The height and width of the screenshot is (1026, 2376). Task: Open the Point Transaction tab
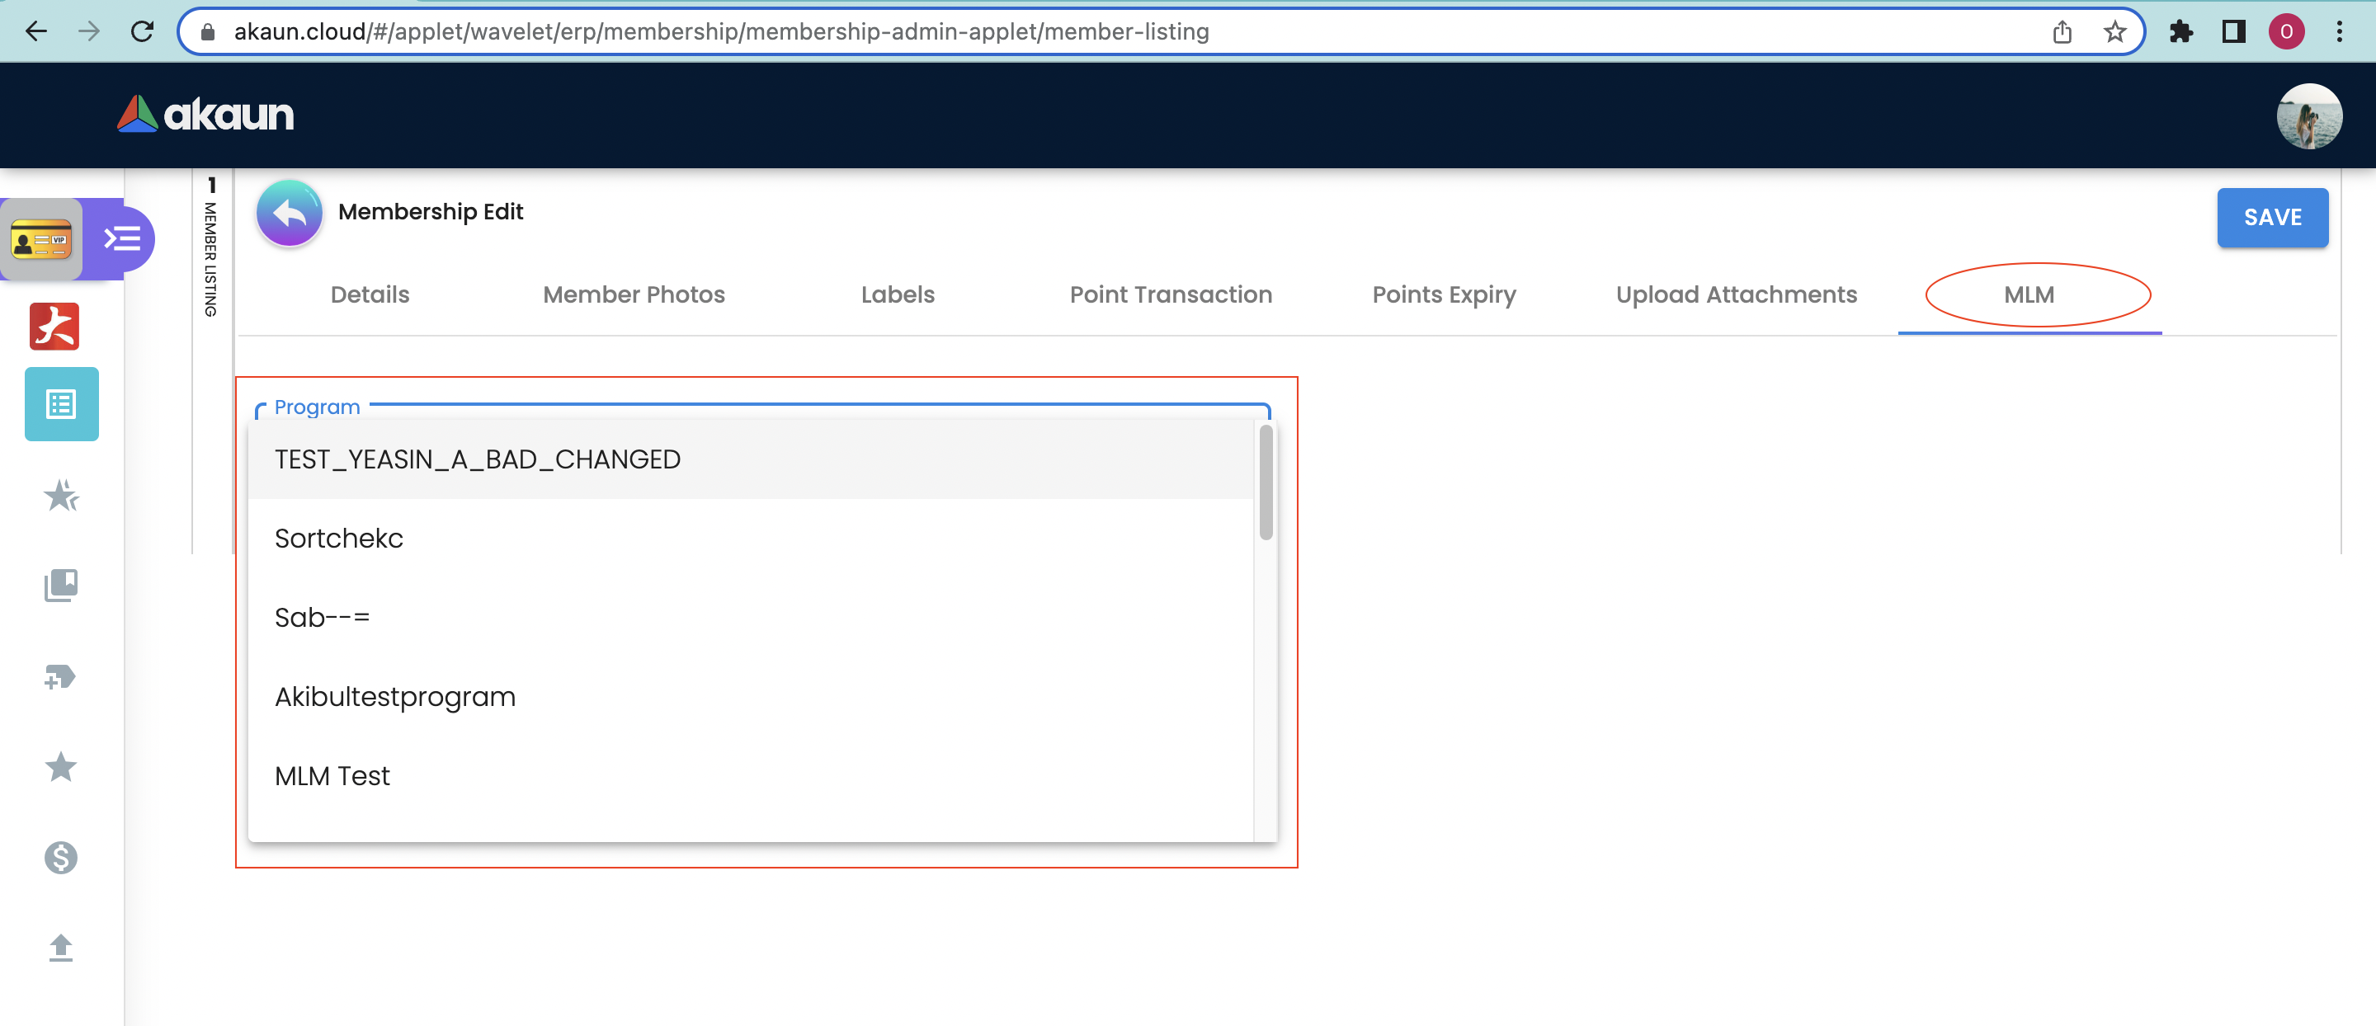1171,295
